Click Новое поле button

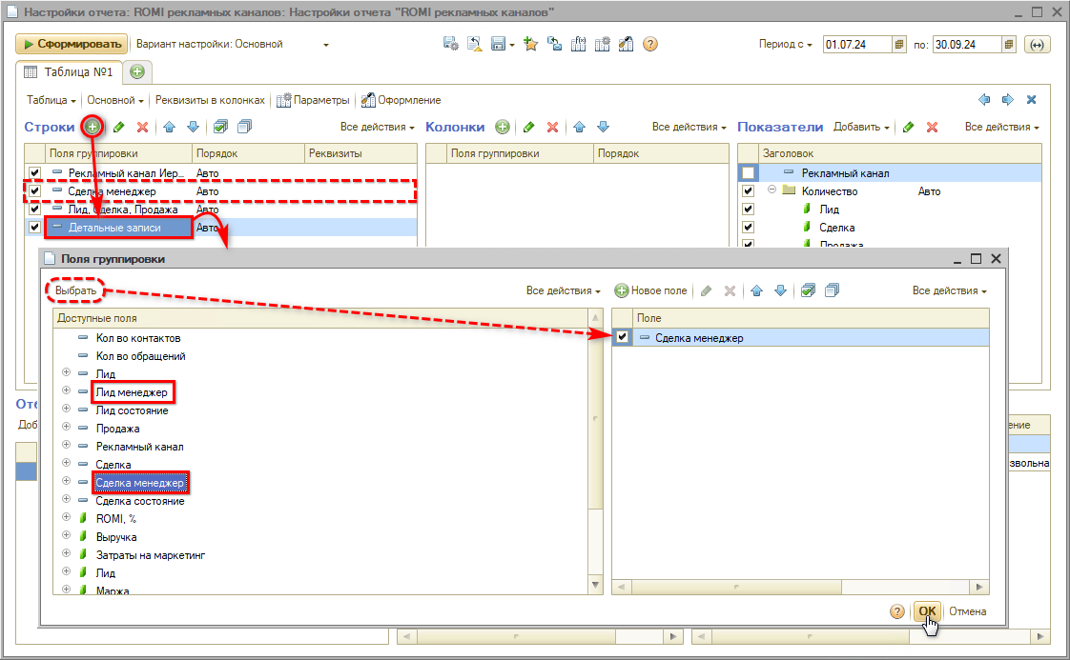click(650, 290)
